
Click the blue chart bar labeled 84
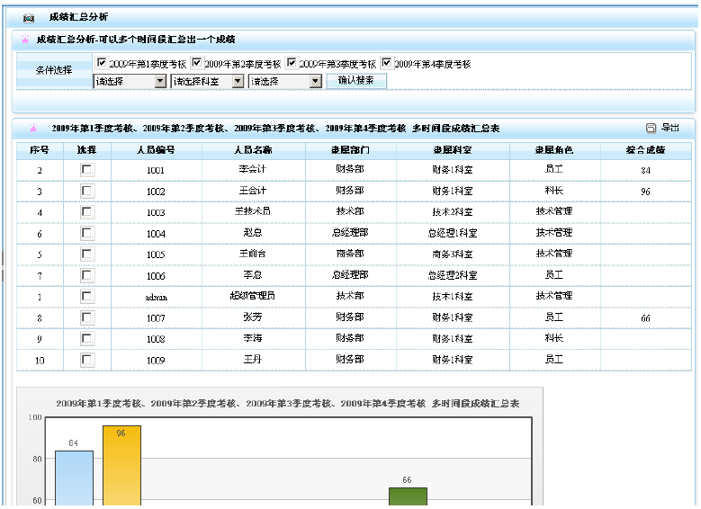74,478
